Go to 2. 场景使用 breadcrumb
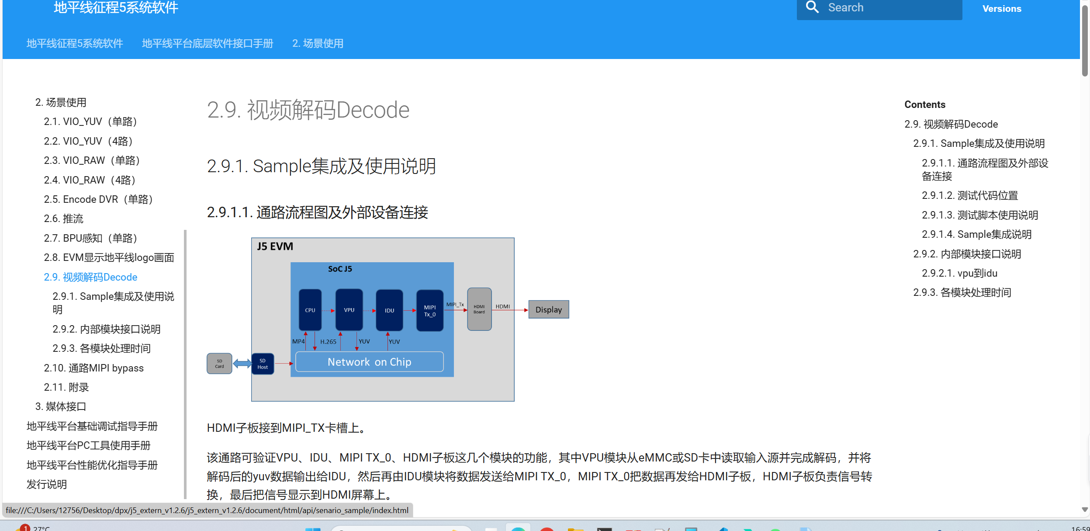Image resolution: width=1090 pixels, height=531 pixels. tap(318, 44)
